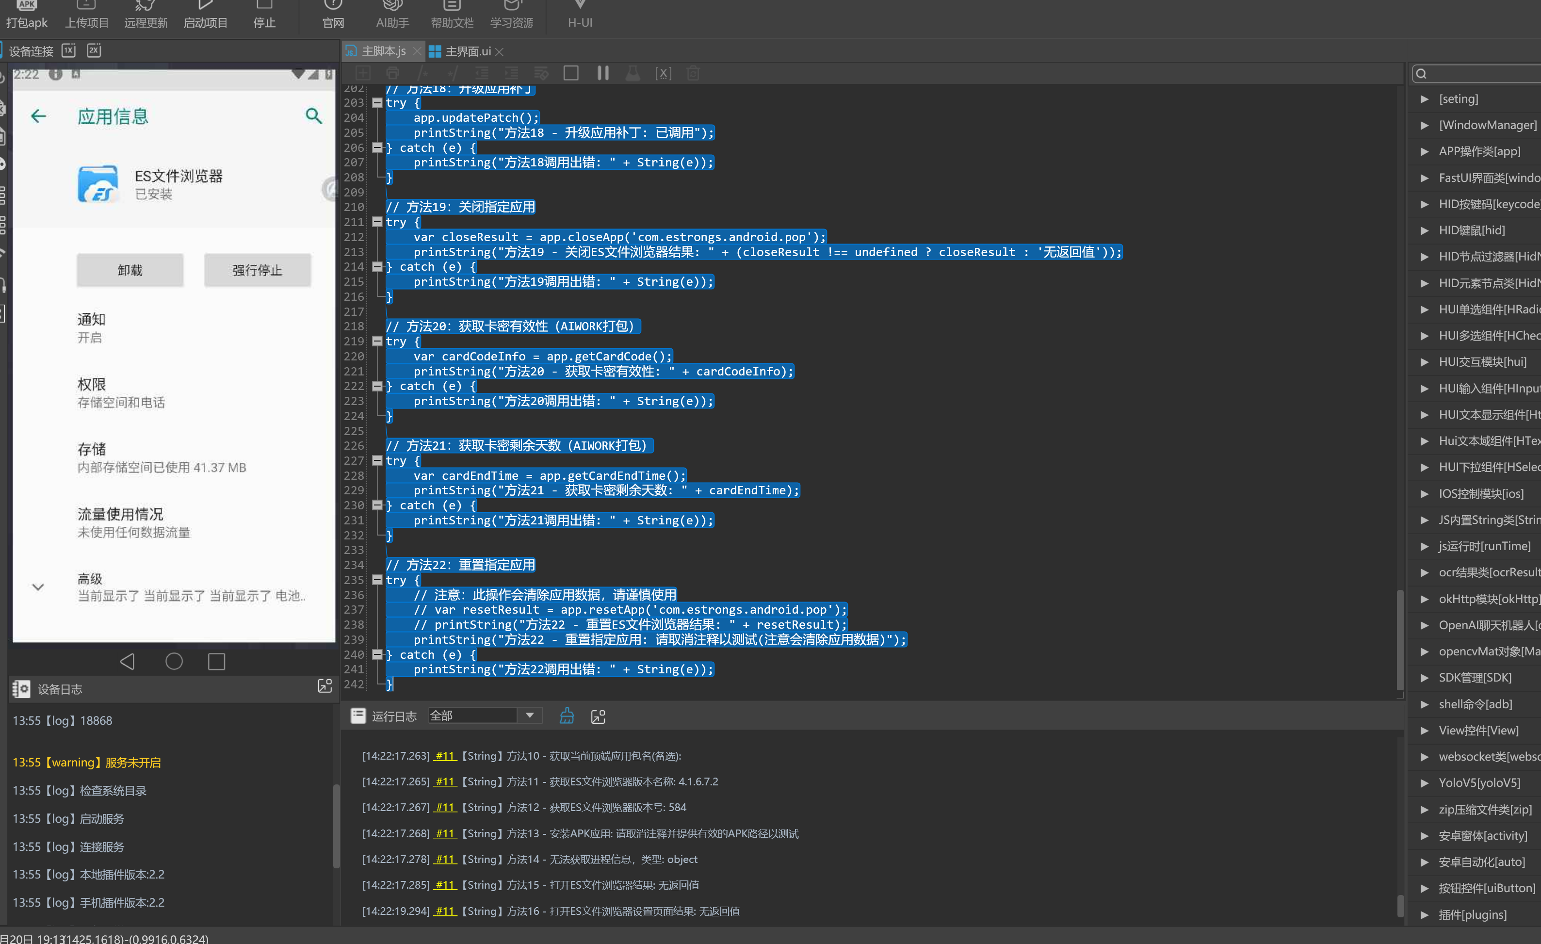Click the 2X device scale icon
Screen dimensions: 1541x944
pyautogui.click(x=94, y=50)
